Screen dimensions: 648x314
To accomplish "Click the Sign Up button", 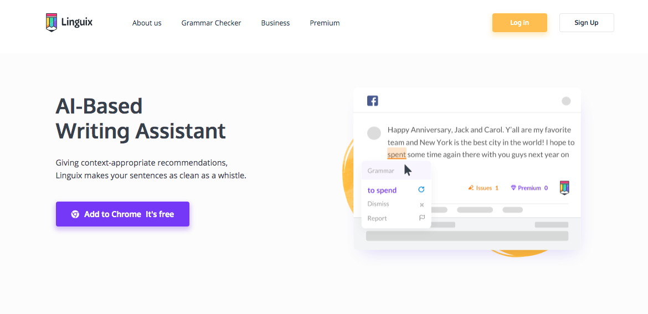I will coord(587,23).
